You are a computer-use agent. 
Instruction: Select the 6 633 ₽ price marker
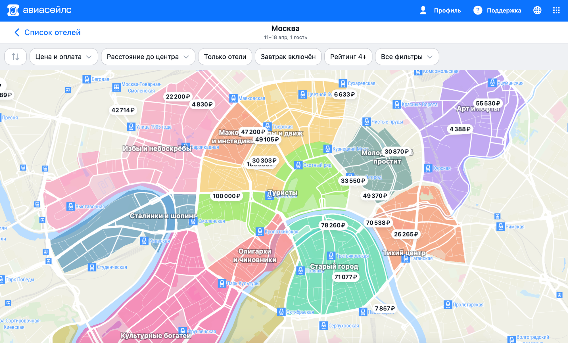pyautogui.click(x=344, y=94)
